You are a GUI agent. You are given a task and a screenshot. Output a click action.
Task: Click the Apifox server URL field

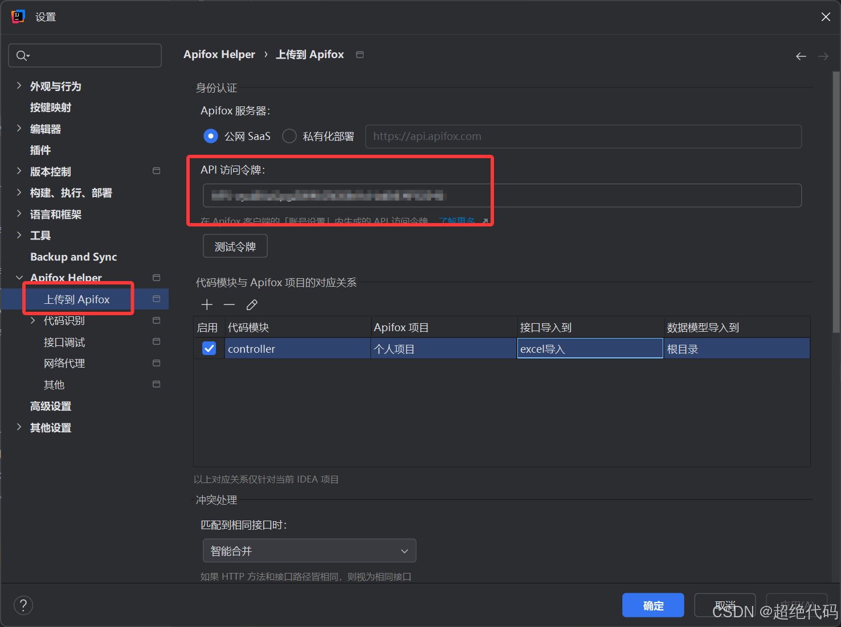coord(583,137)
